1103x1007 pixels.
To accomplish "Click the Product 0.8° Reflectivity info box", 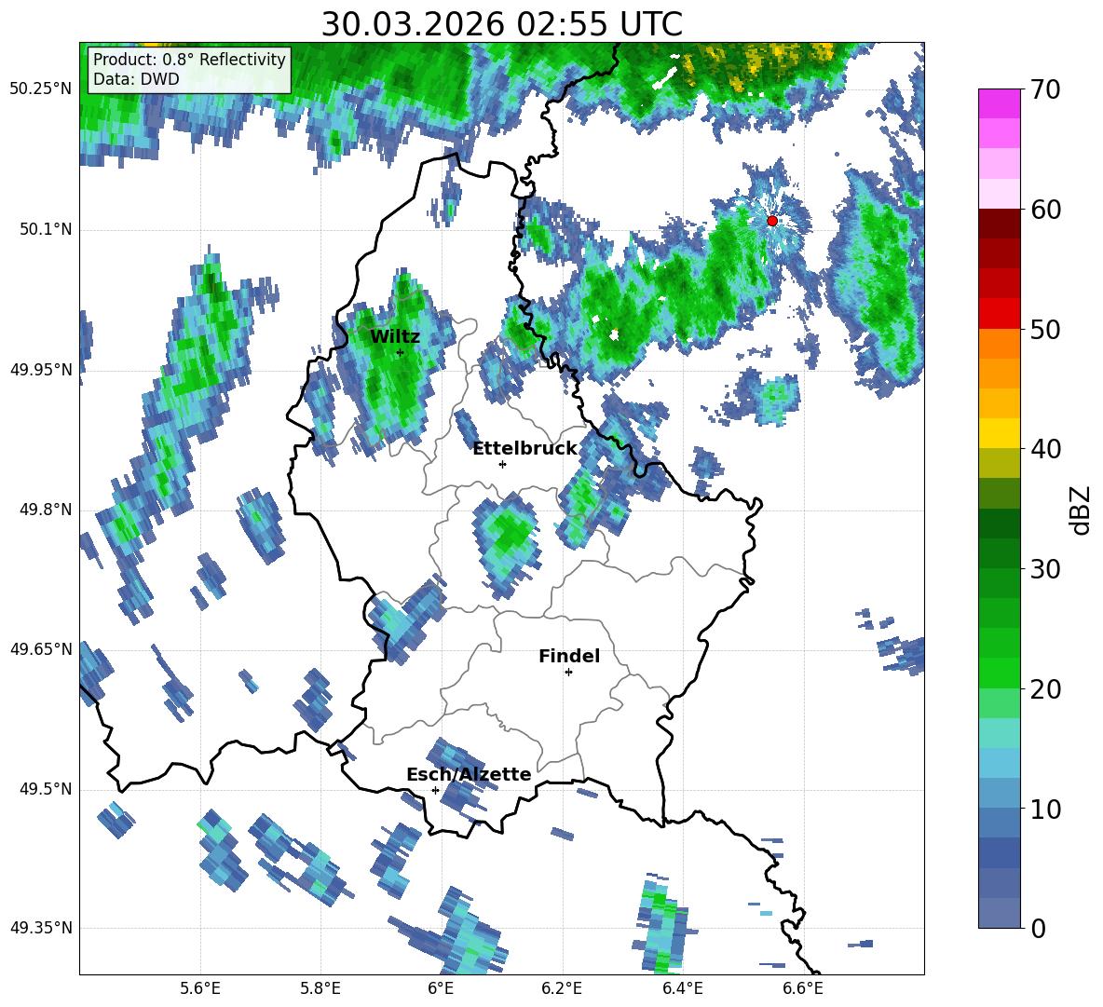I will (189, 69).
